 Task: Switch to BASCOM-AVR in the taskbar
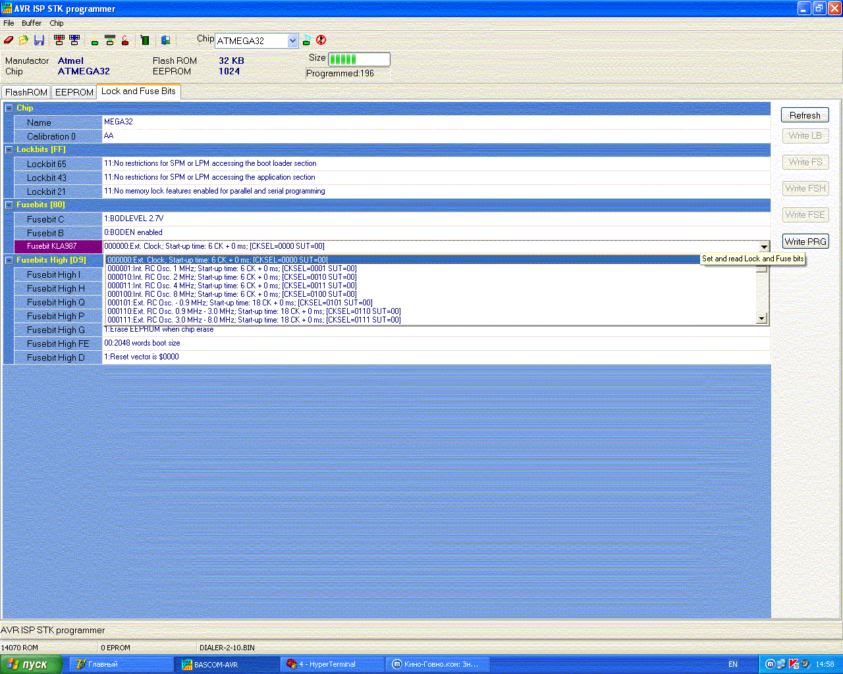tap(216, 664)
